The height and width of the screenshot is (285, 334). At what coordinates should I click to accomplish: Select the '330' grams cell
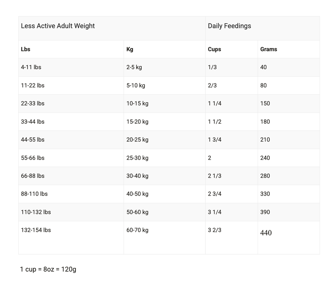coord(265,194)
